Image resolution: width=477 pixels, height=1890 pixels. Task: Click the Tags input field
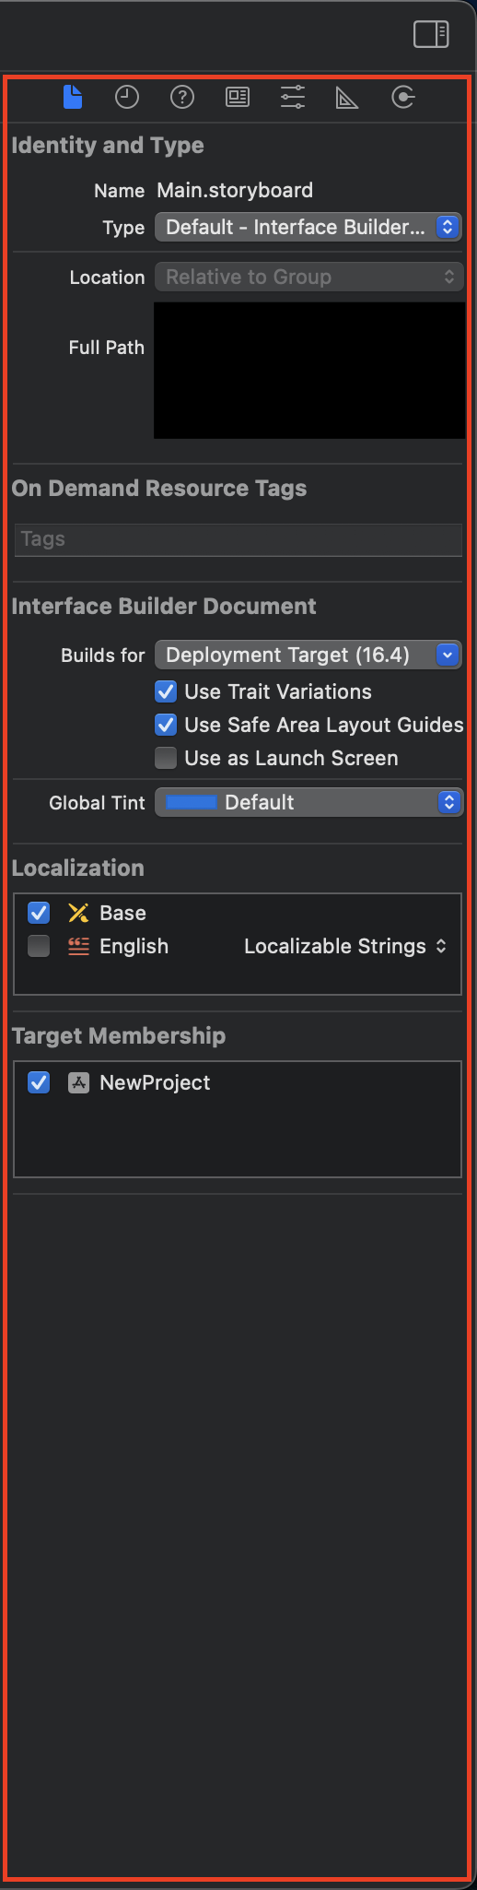coord(238,539)
